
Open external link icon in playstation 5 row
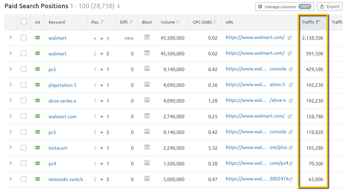[x=291, y=85]
